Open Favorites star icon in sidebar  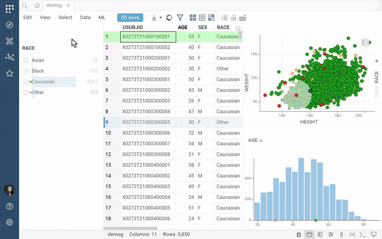click(10, 73)
